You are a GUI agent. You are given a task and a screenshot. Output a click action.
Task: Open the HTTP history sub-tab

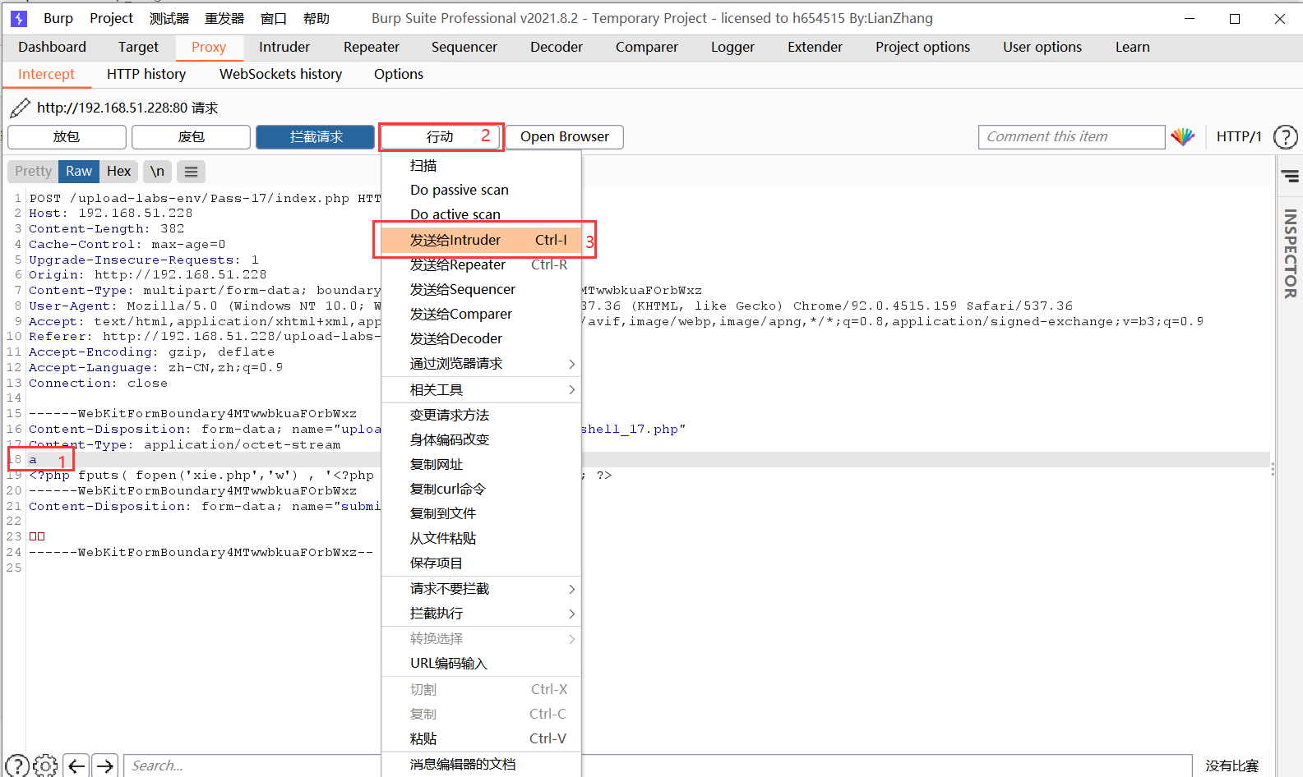click(x=146, y=74)
